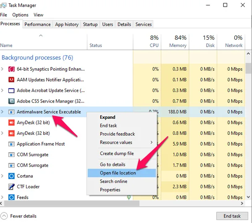The width and height of the screenshot is (252, 223).
Task: Select the Application Frame Host row name
Action: [x=41, y=144]
